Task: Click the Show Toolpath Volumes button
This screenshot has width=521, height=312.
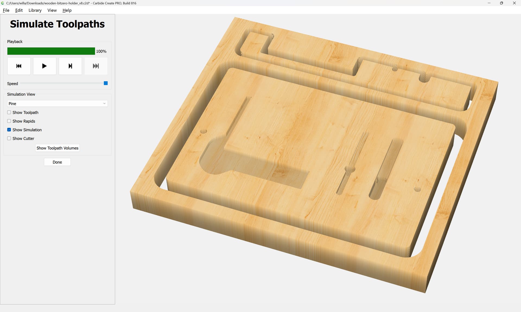Action: 57,148
